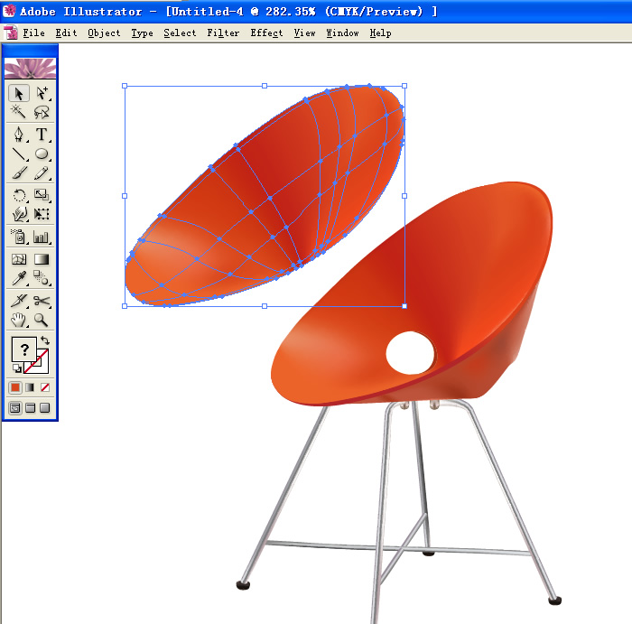Select the Zoom magnifier tool
Viewport: 632px width, 624px height.
[x=42, y=320]
